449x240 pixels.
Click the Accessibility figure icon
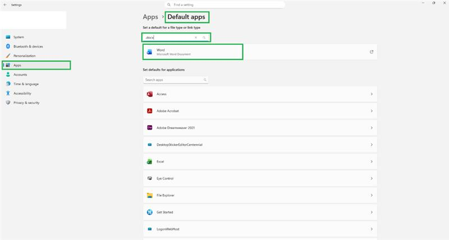(8, 93)
